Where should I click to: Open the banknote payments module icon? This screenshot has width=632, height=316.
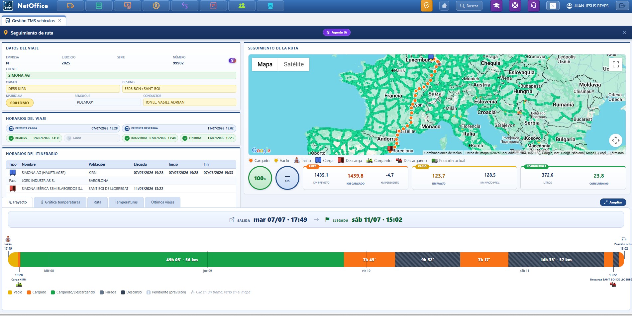[x=127, y=6]
